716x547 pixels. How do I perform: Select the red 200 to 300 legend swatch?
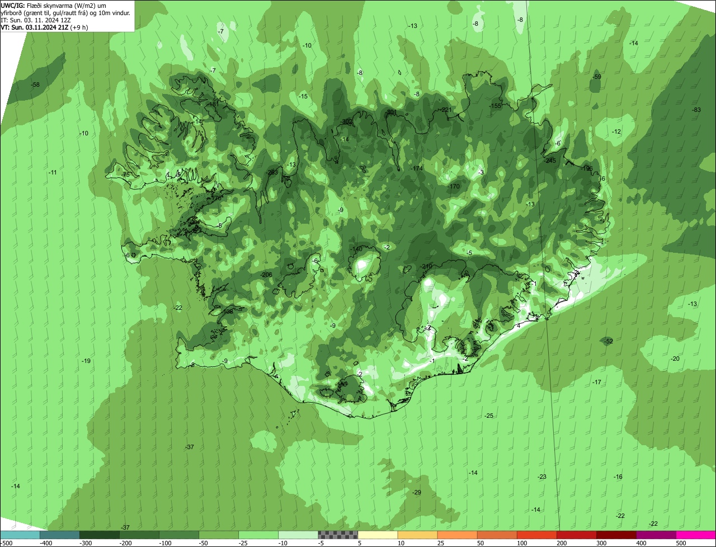click(577, 535)
